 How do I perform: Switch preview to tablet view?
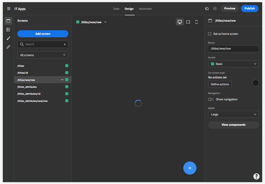pos(188,22)
